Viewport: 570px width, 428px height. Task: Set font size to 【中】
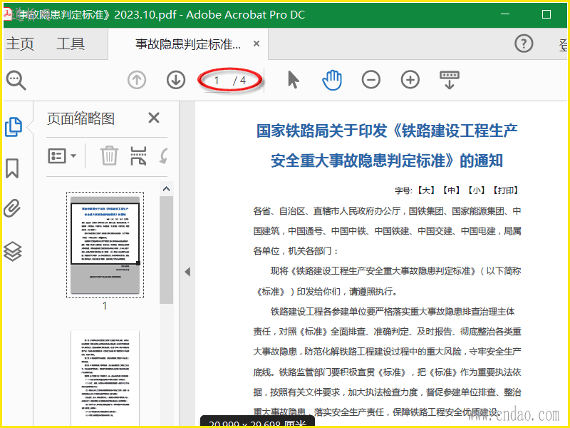click(x=451, y=190)
